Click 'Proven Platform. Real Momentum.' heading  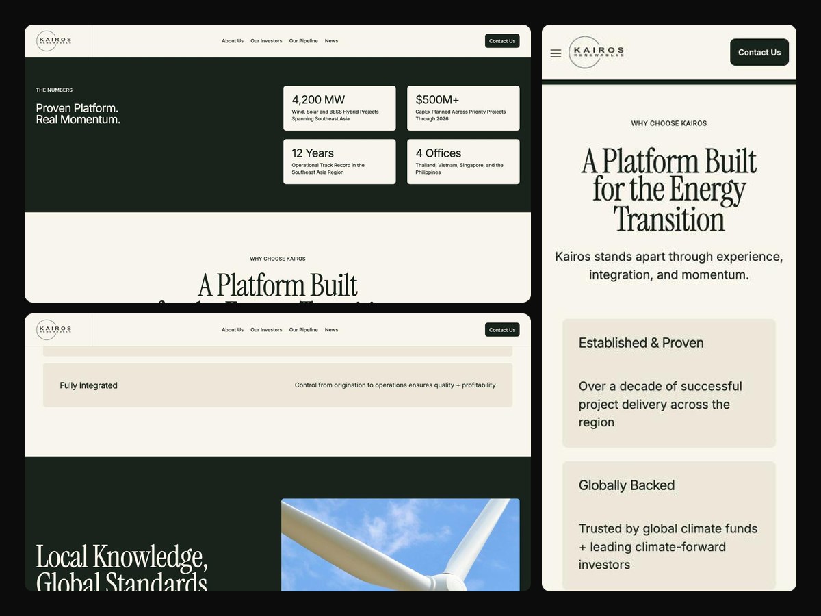[x=78, y=114]
